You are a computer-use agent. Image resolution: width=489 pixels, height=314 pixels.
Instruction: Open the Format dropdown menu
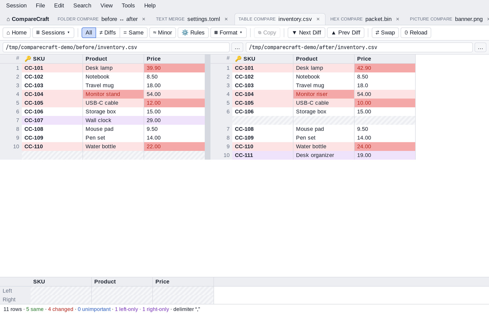228,32
